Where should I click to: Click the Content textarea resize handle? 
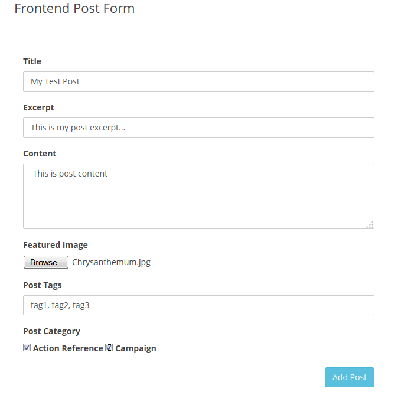point(370,224)
